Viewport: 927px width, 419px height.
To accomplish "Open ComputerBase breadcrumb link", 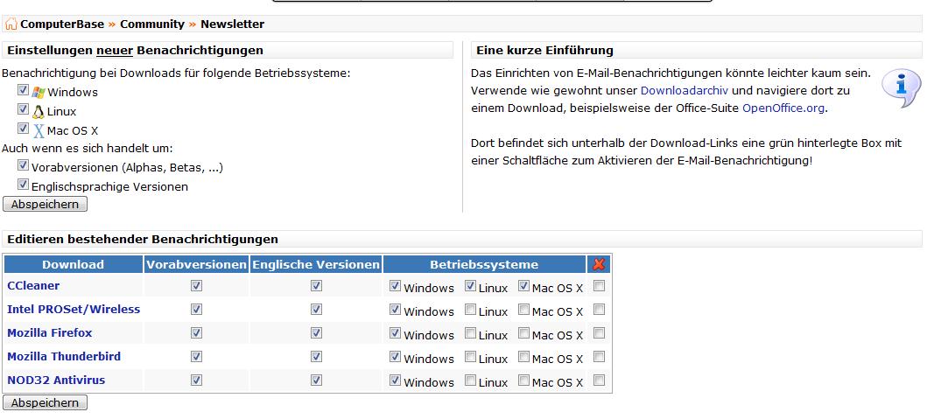I will click(62, 24).
